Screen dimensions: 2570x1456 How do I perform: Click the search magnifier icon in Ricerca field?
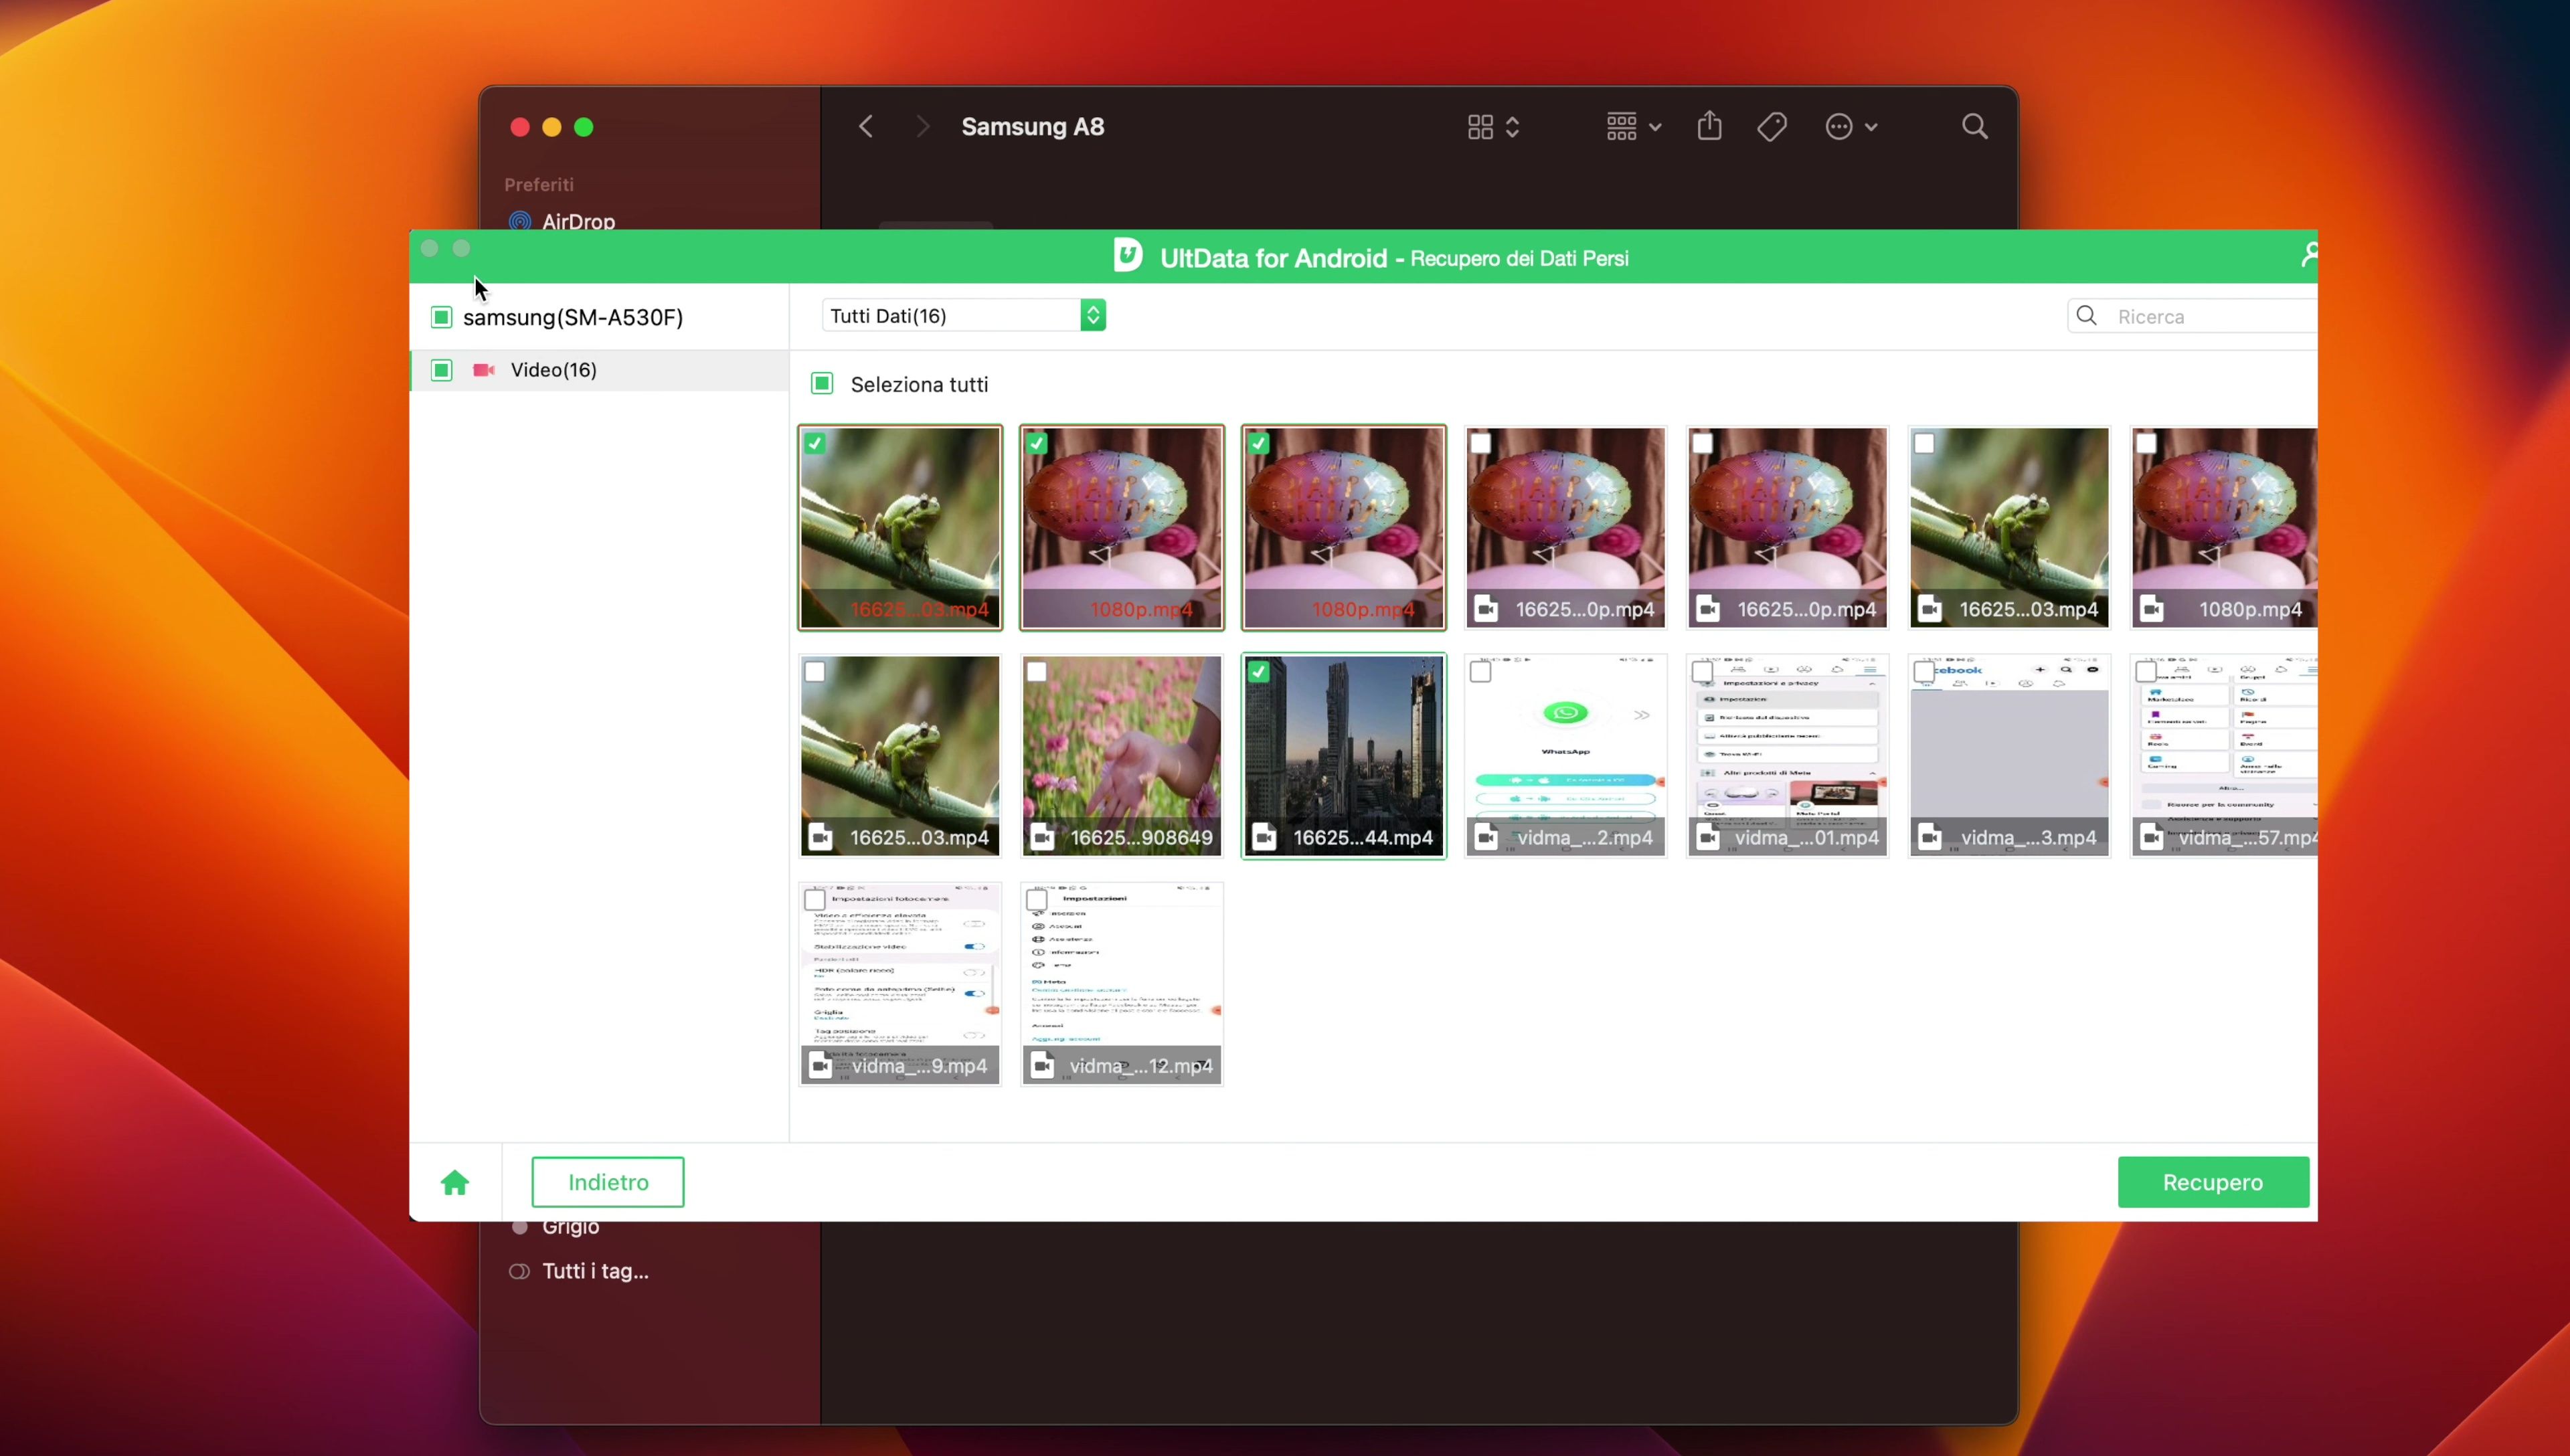pos(2087,316)
